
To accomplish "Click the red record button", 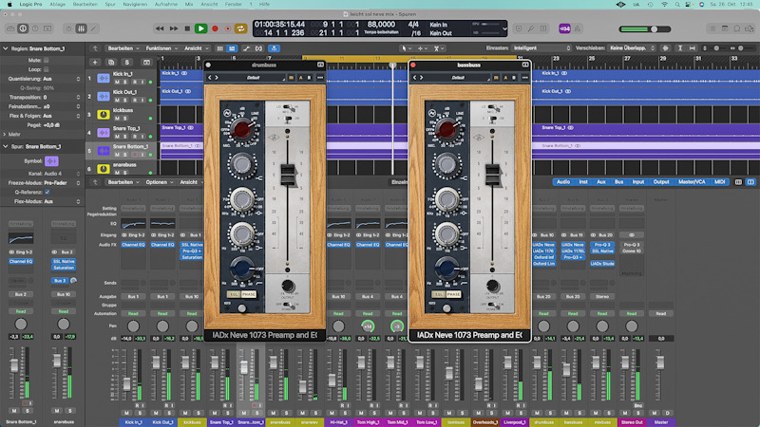I will click(x=215, y=29).
